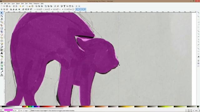Select the Tweak tool
The image size is (200, 112).
click(x=2, y=19)
